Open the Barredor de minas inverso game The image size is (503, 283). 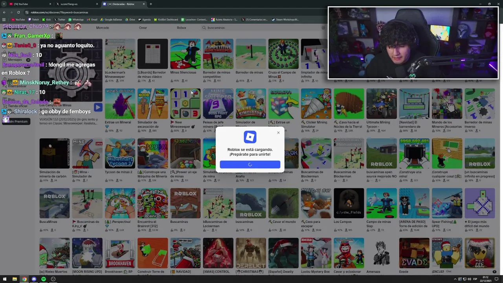click(479, 104)
